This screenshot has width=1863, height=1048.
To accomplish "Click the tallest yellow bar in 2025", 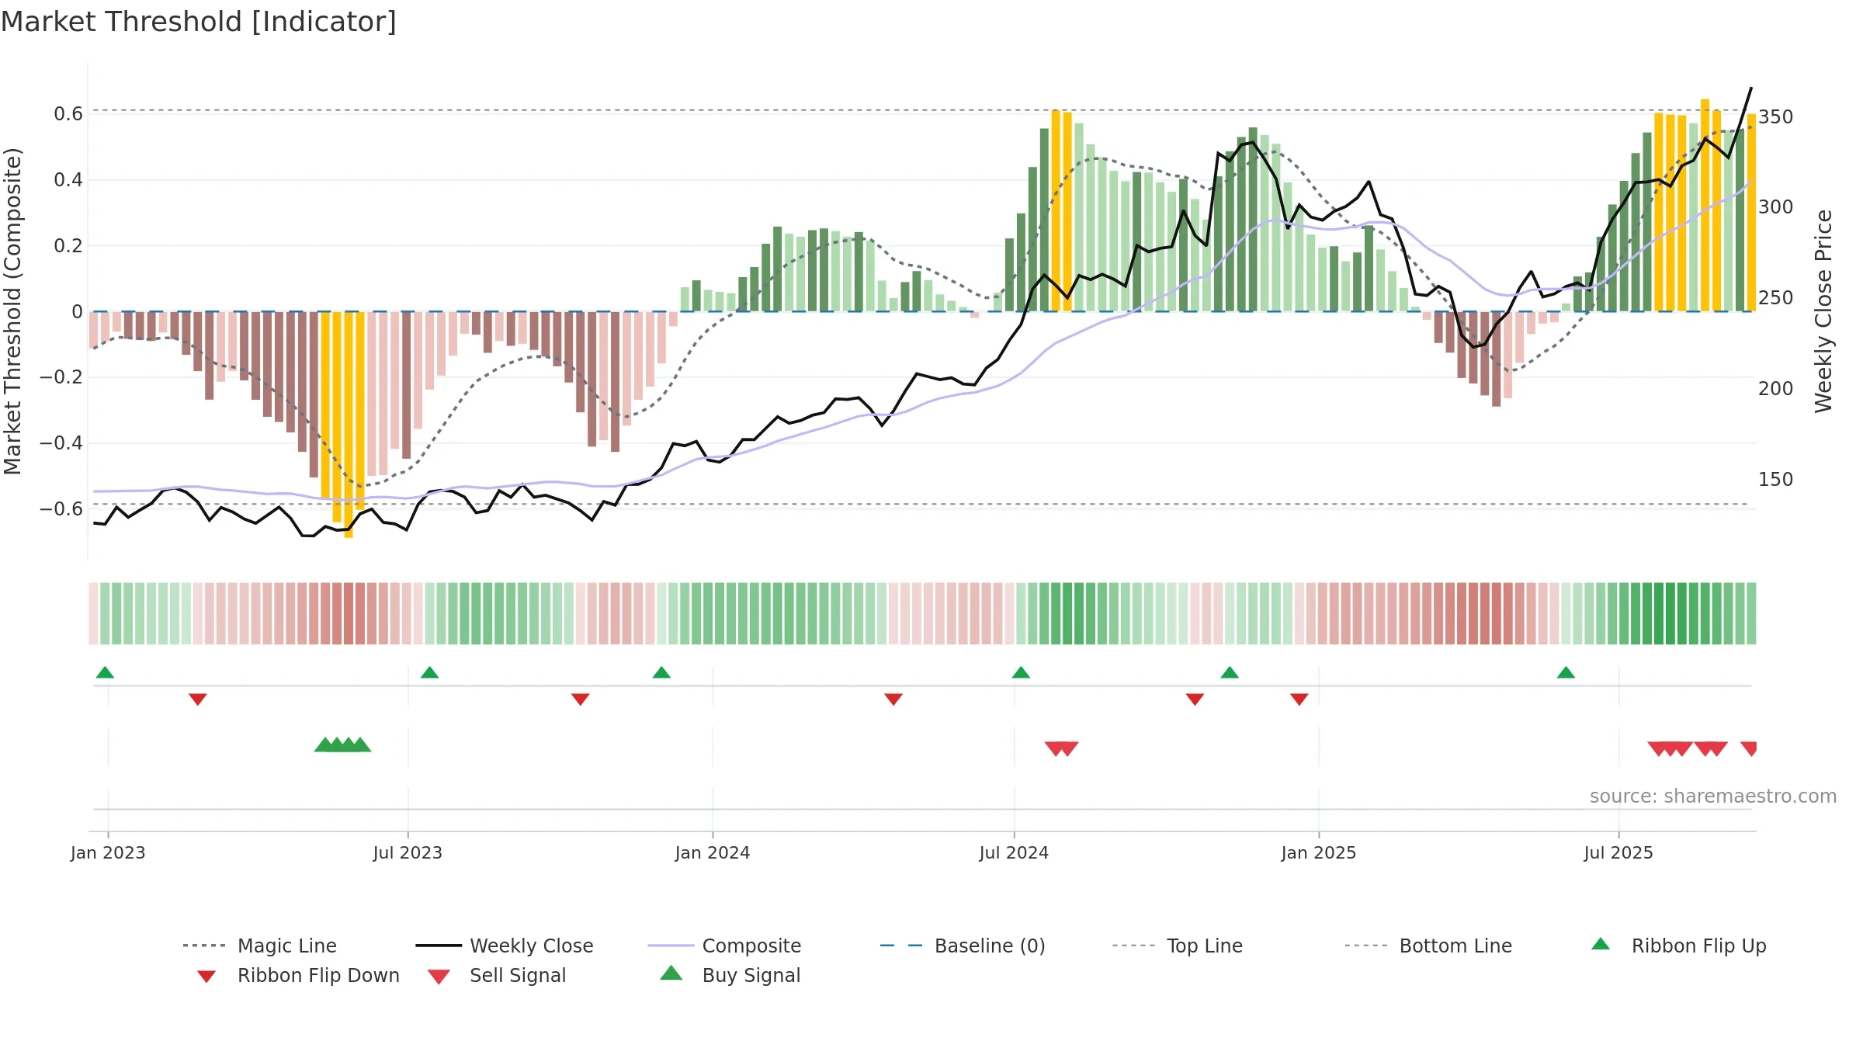I will click(x=1705, y=205).
